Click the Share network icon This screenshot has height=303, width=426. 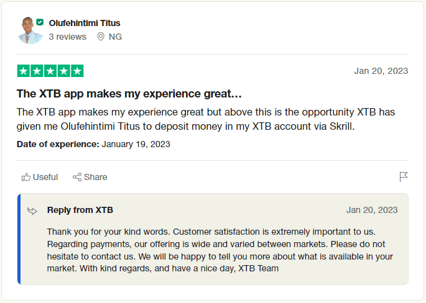point(77,177)
